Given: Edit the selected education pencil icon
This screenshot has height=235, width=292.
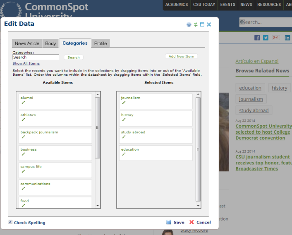Looking at the screenshot, I should pos(124,154).
